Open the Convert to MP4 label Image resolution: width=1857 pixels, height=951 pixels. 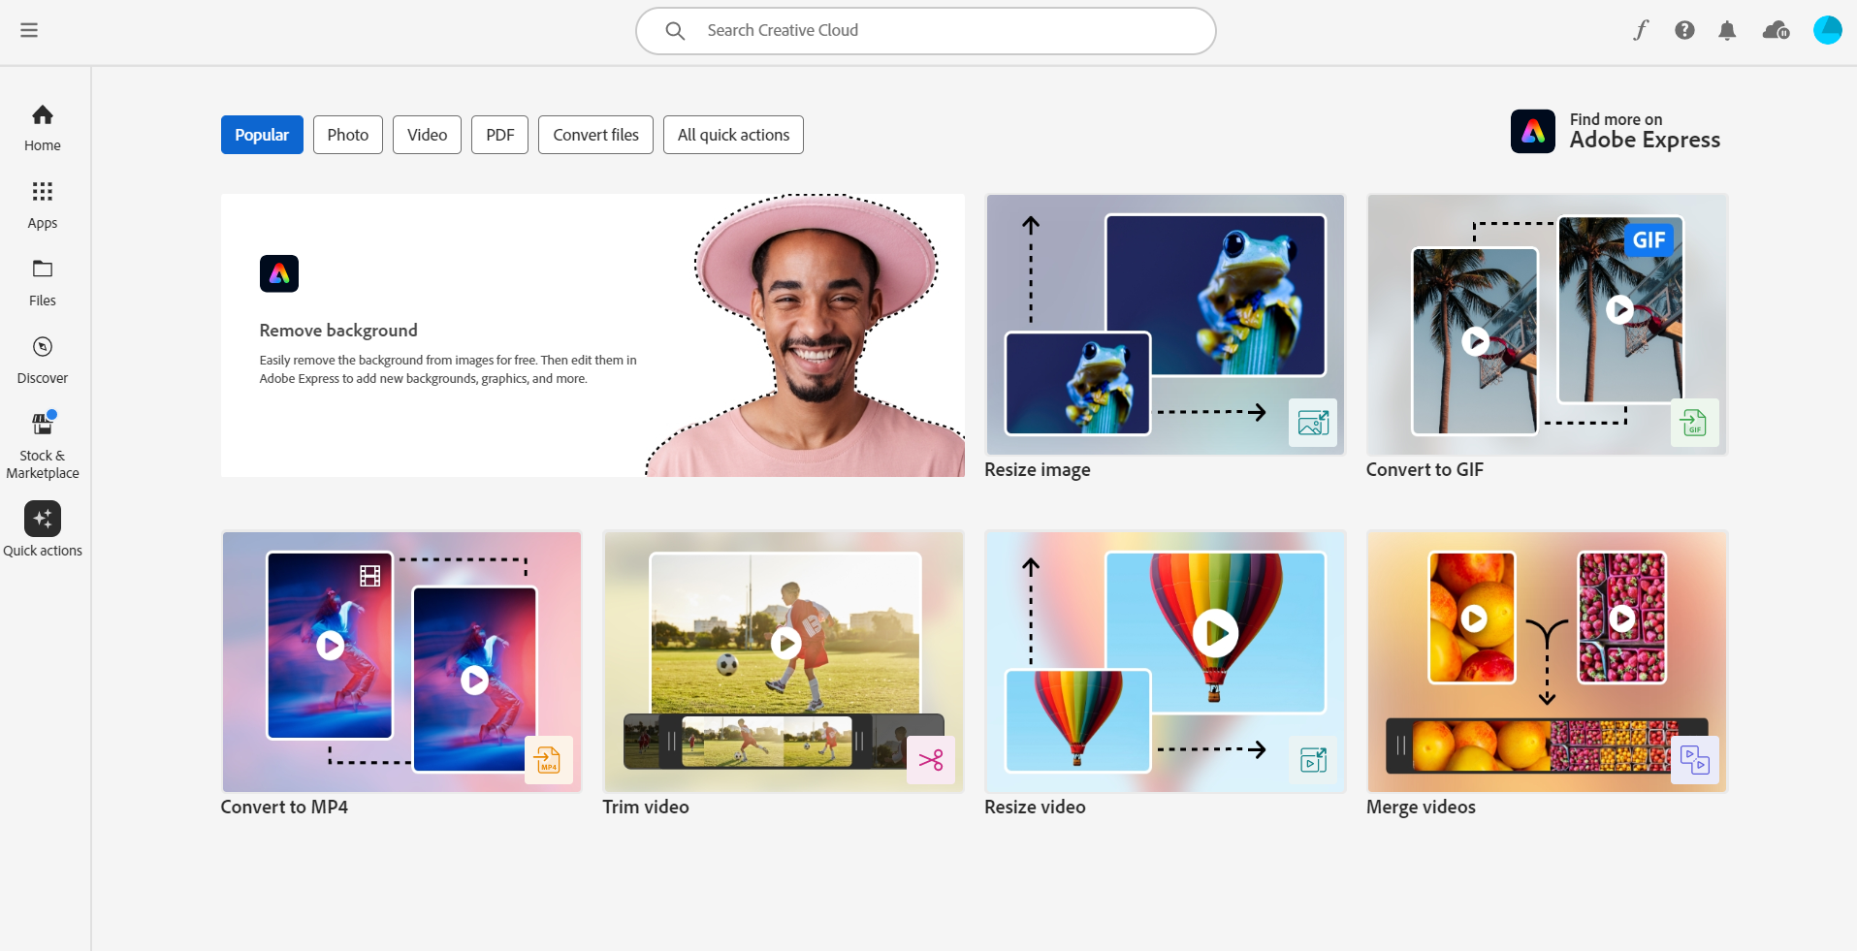(284, 808)
